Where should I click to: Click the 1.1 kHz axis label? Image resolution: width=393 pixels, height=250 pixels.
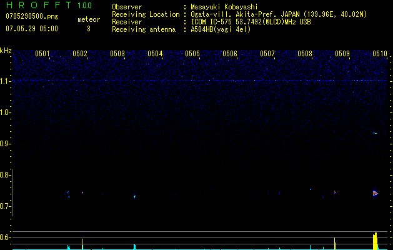coord(4,81)
